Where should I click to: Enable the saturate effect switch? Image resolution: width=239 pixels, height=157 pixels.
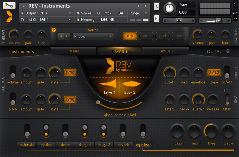(x=27, y=131)
